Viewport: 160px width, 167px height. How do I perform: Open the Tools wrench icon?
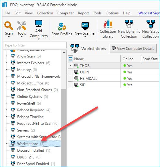(22, 26)
